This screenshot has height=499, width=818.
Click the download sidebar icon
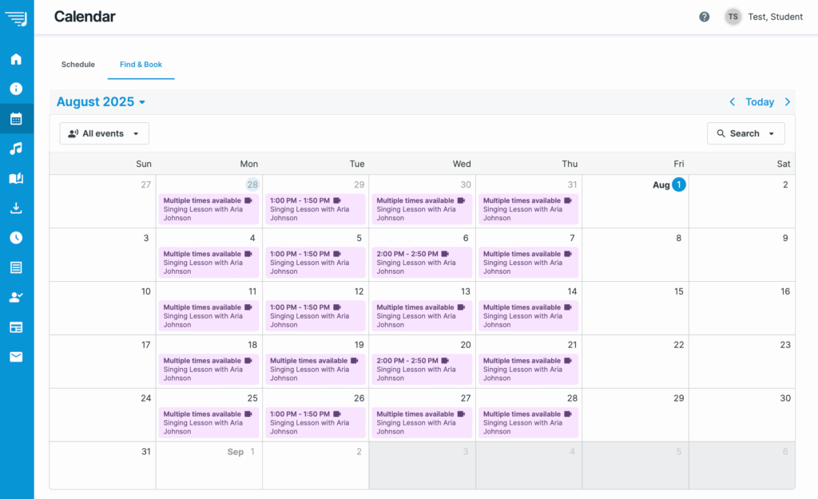click(16, 208)
